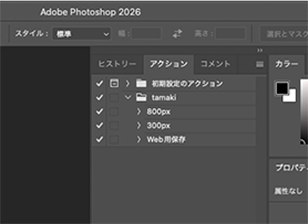Select the Web用保存 action

click(166, 140)
